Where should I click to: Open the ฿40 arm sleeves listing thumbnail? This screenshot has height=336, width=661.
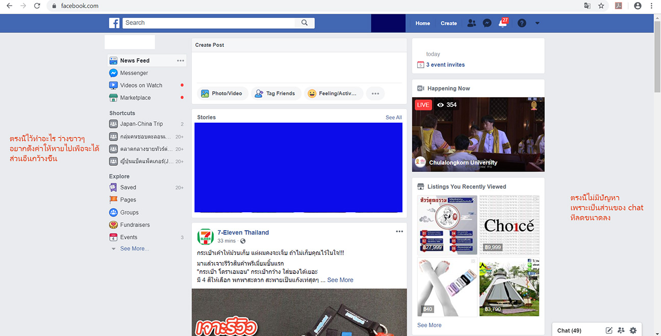tap(447, 287)
